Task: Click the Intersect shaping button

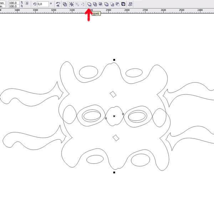Action: coord(101,4)
